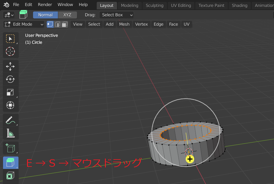Screen dimensions: 274x184
Task: Select the XYZ axis option
Action: pyautogui.click(x=68, y=15)
